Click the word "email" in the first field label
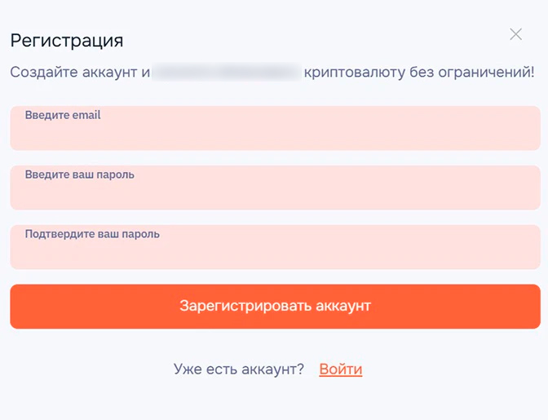This screenshot has width=548, height=420. click(x=86, y=116)
